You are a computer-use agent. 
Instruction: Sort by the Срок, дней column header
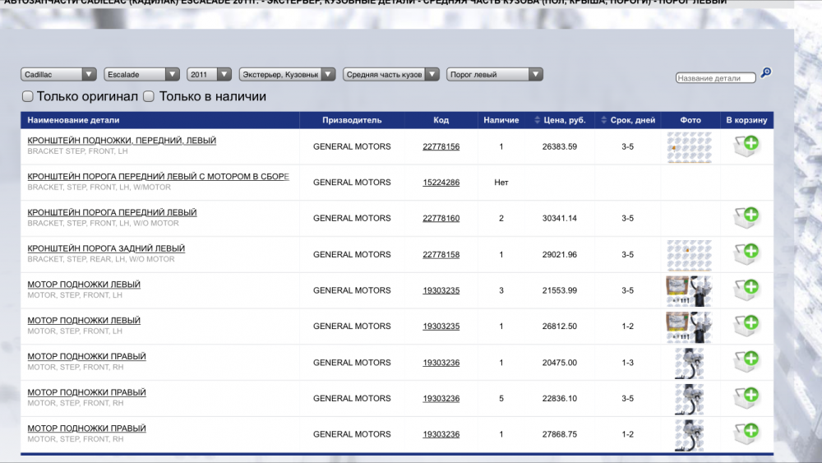(x=633, y=120)
